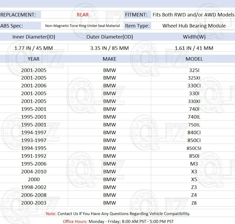Select the Inner Diameter(ID) column header
Viewport: 235px width, 224px height.
[x=34, y=37]
